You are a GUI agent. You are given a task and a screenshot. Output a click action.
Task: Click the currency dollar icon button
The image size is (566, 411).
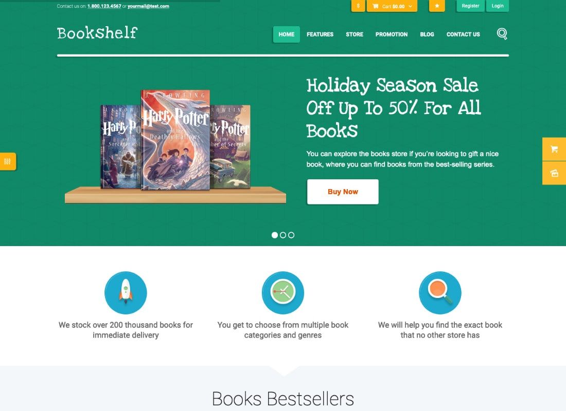click(358, 6)
